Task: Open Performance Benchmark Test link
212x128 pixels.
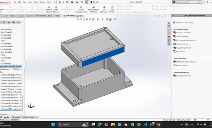Action: click(x=186, y=40)
